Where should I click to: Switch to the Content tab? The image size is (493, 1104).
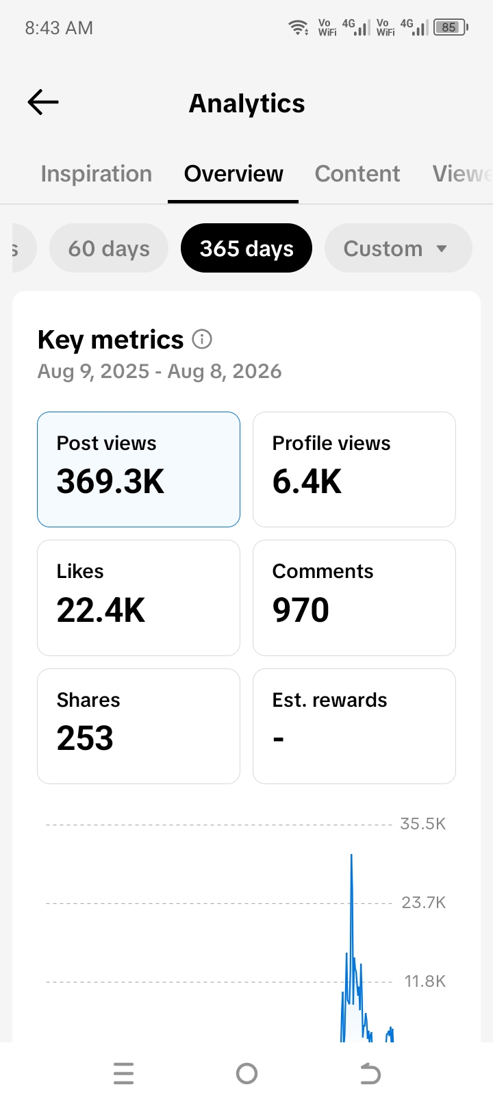click(357, 174)
